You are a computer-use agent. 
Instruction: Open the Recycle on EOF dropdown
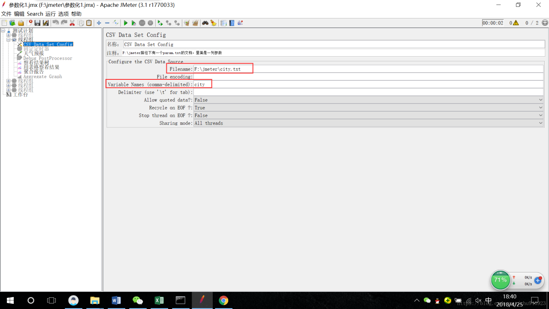pos(368,108)
